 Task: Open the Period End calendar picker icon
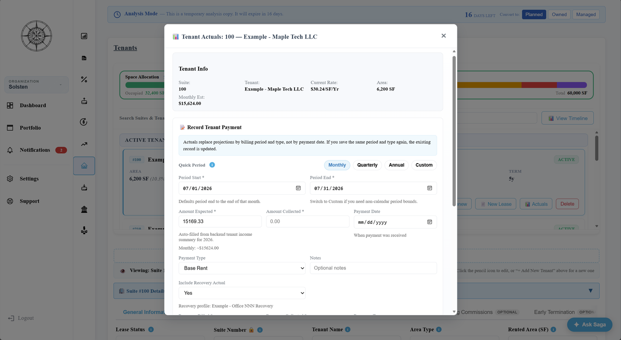(429, 188)
